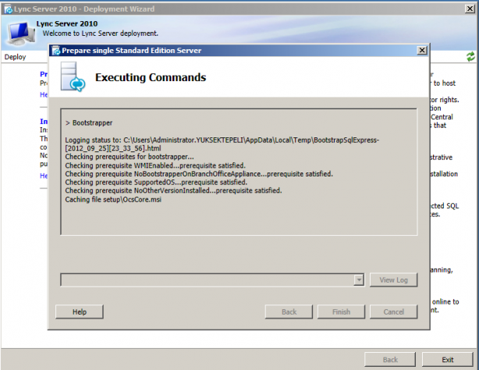Click the server icon beside Executing Commands
Image resolution: width=479 pixels, height=370 pixels.
tap(73, 76)
